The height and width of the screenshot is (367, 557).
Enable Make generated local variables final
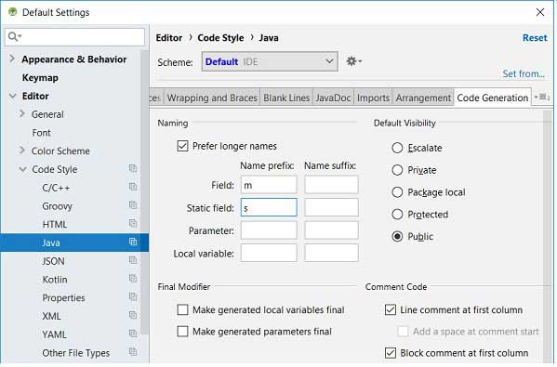[182, 309]
